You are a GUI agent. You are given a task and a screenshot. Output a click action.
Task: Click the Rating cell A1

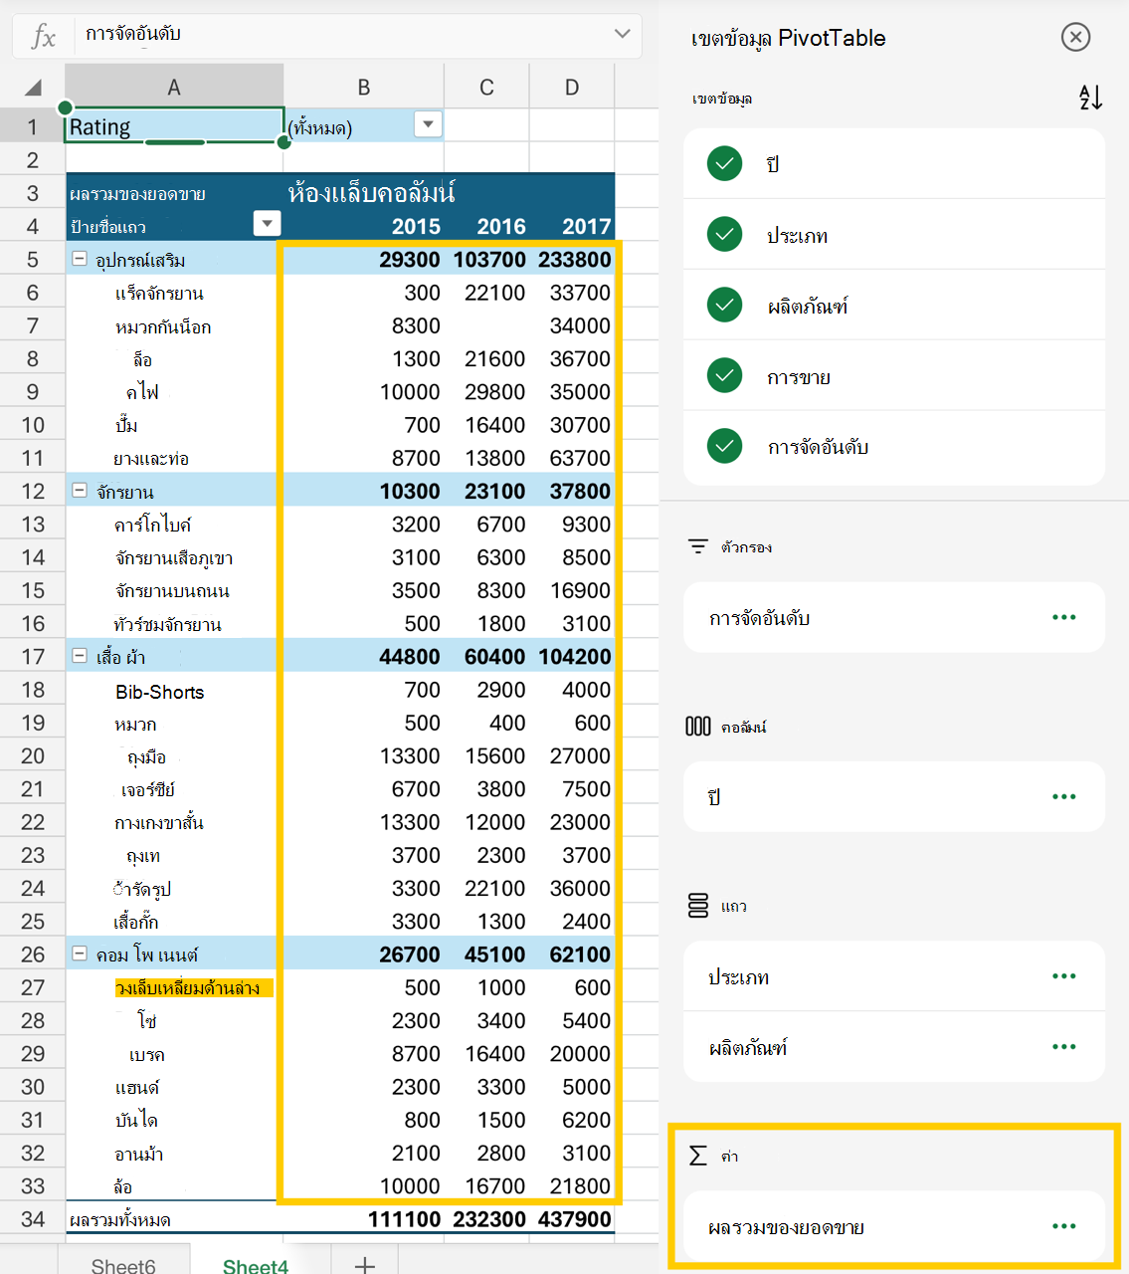pyautogui.click(x=174, y=126)
